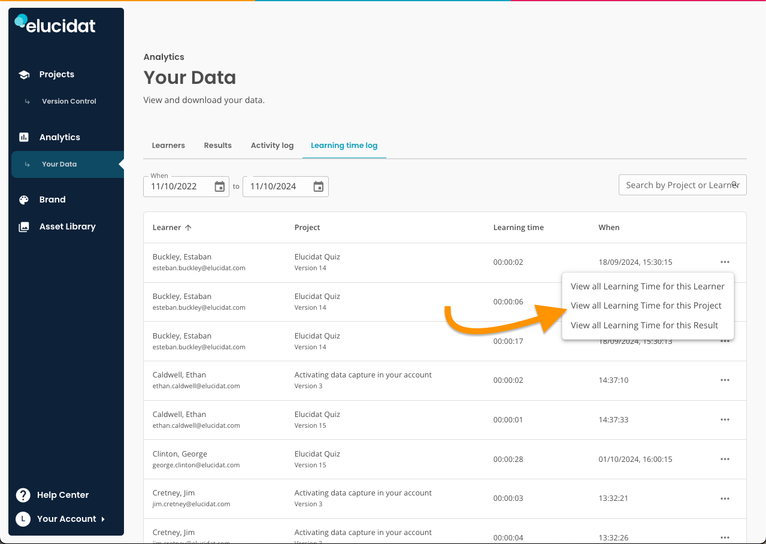The image size is (766, 544).
Task: Open more options for Caldwell 14:37:10 row
Action: click(x=725, y=380)
